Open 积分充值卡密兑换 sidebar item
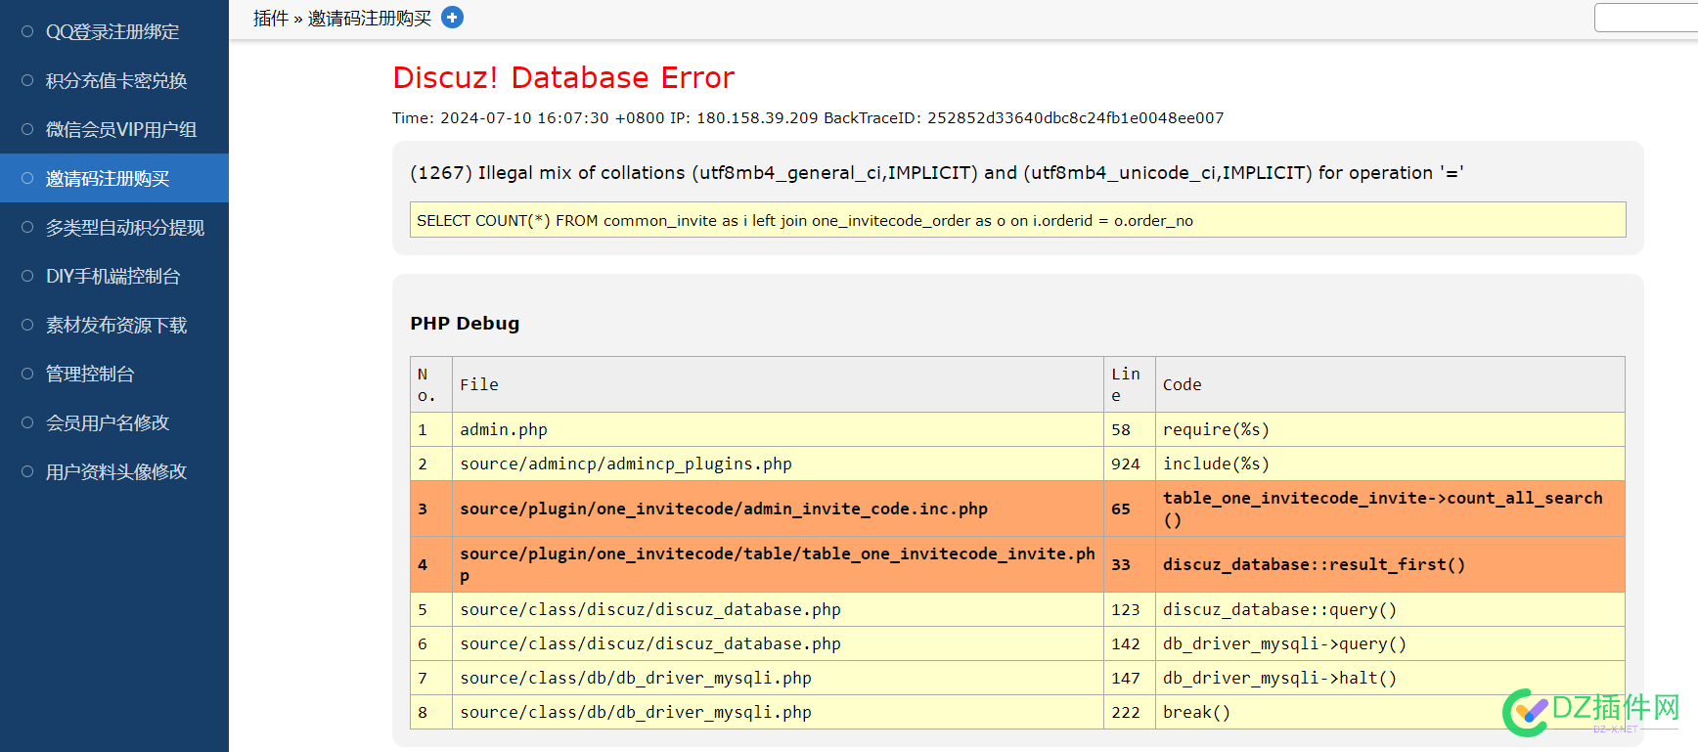Viewport: 1698px width, 752px height. point(114,80)
